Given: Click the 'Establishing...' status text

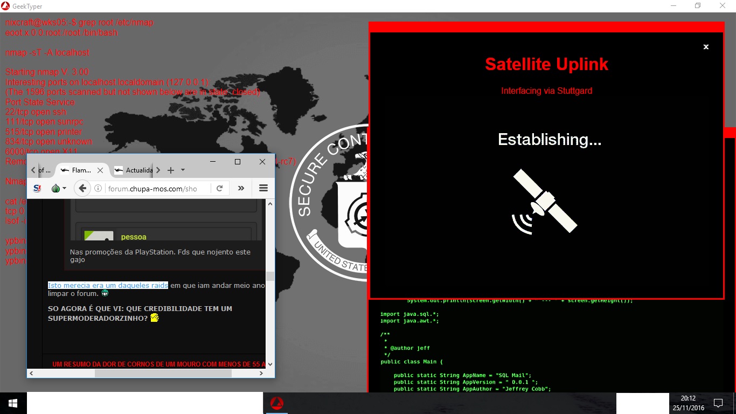Looking at the screenshot, I should 550,140.
